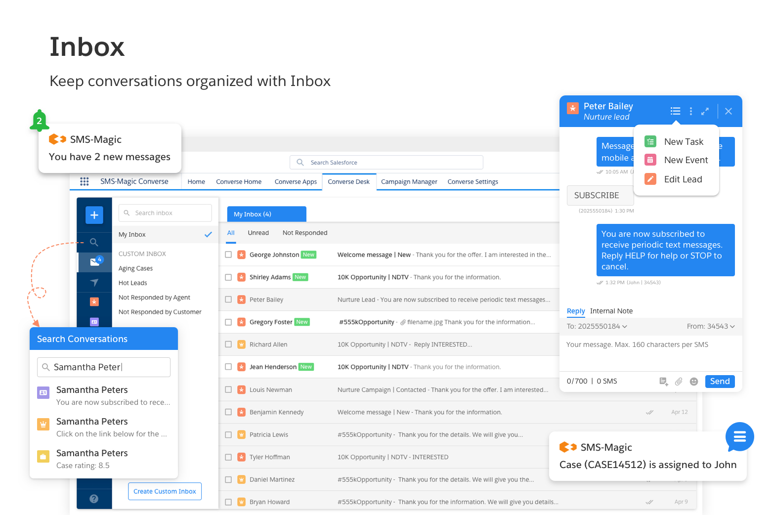Open the inbox envelope icon with badge
Screen dimensions: 772x515
(x=95, y=262)
